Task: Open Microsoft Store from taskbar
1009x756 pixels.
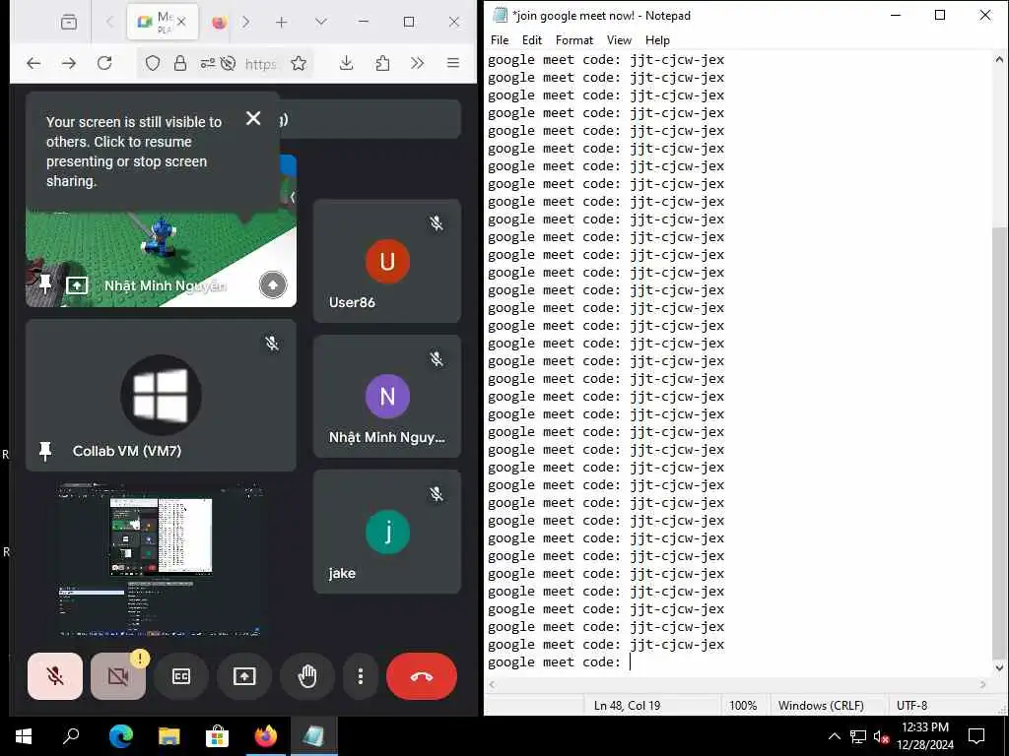Action: pyautogui.click(x=217, y=736)
